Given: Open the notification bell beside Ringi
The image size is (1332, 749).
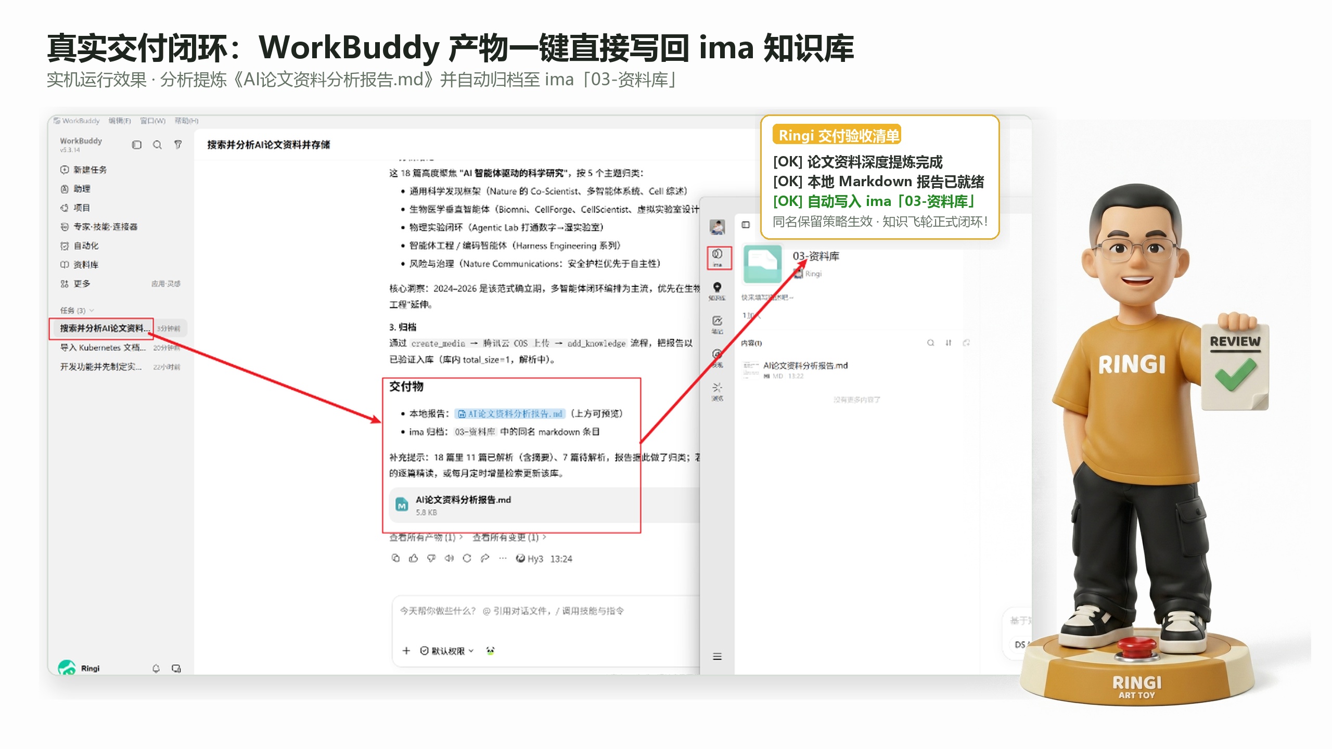Looking at the screenshot, I should pyautogui.click(x=156, y=668).
